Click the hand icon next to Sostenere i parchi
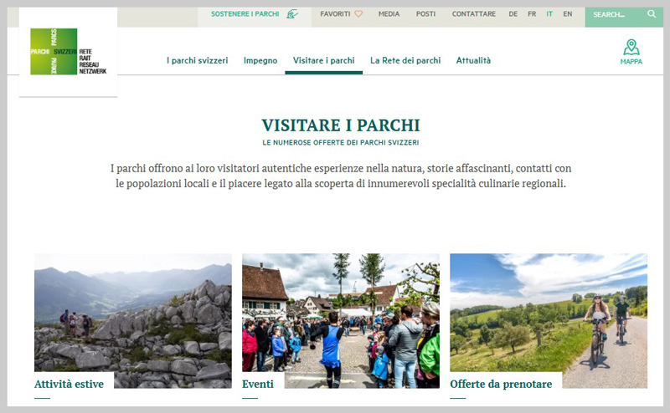The width and height of the screenshot is (670, 413). click(291, 14)
